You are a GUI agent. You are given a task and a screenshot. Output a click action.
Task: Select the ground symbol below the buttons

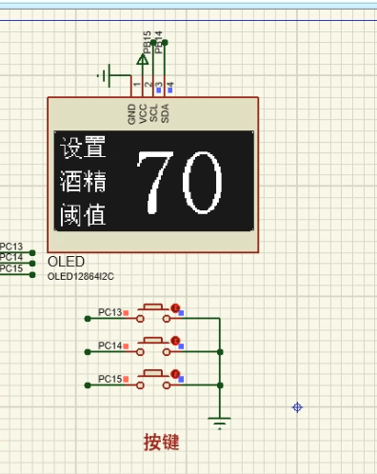click(x=219, y=424)
